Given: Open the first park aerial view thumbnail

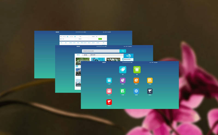Looking at the screenshot, I should click(82, 61).
